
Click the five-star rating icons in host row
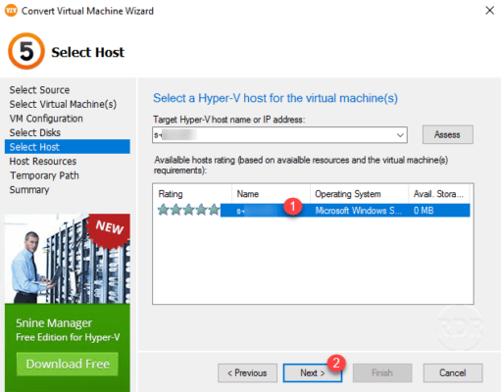pyautogui.click(x=188, y=210)
